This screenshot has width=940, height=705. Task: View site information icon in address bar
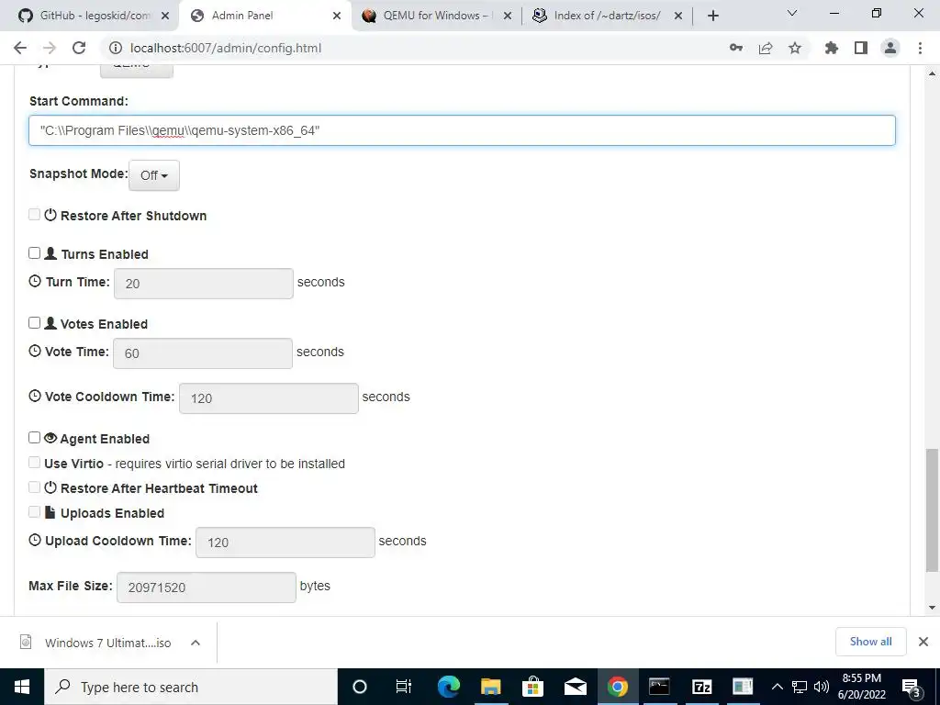[115, 48]
